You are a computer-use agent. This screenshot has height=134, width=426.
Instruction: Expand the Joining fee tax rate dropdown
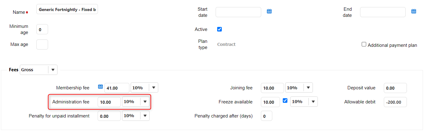click(x=308, y=88)
